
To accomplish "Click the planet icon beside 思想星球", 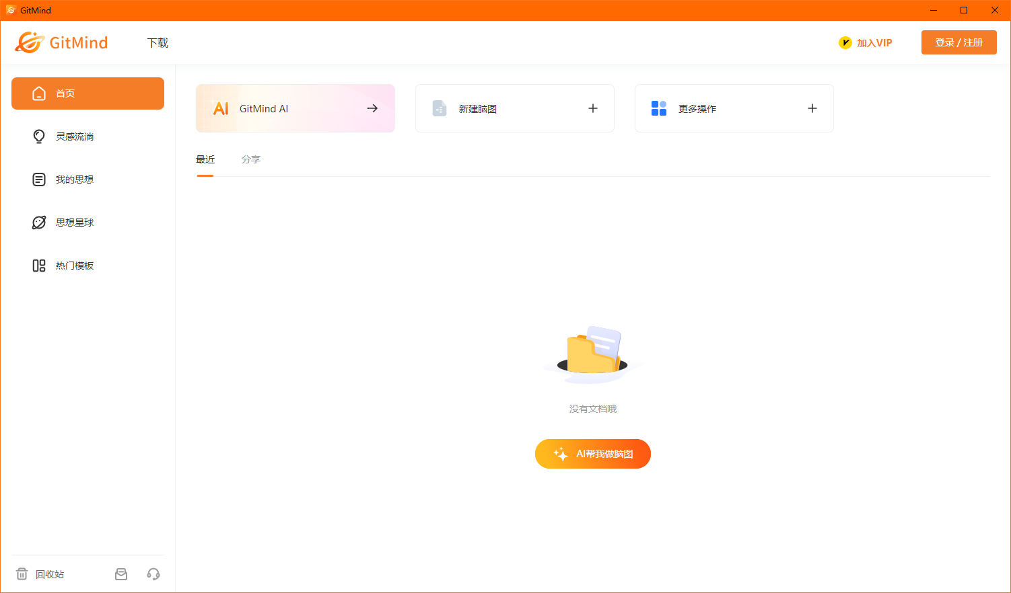I will tap(39, 223).
